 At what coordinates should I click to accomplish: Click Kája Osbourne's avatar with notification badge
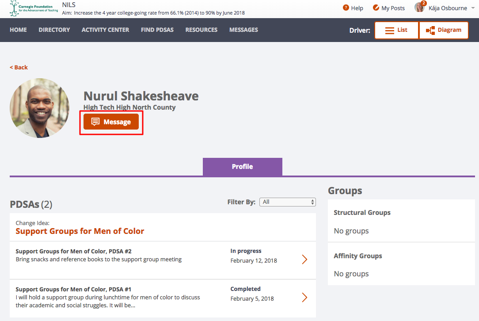click(420, 7)
